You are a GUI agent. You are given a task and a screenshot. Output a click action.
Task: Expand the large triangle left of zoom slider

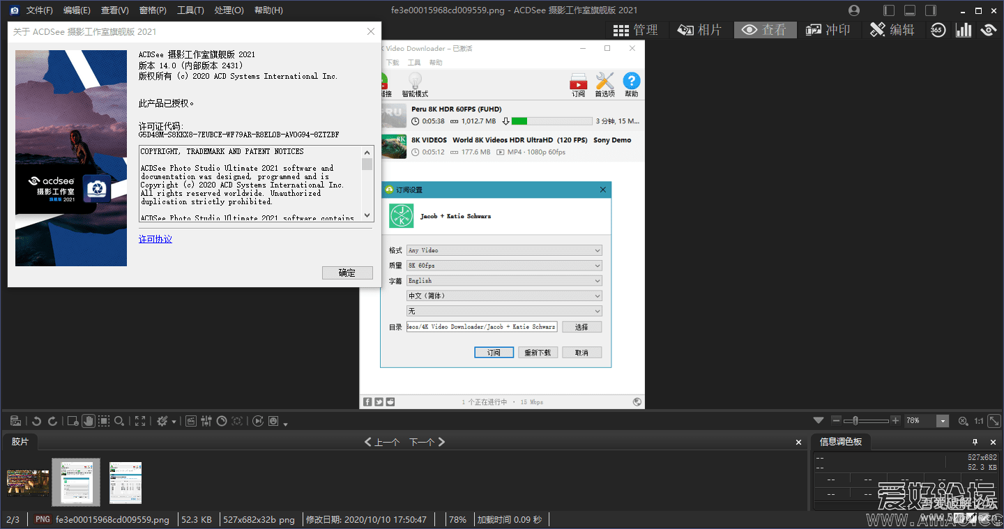tap(819, 421)
